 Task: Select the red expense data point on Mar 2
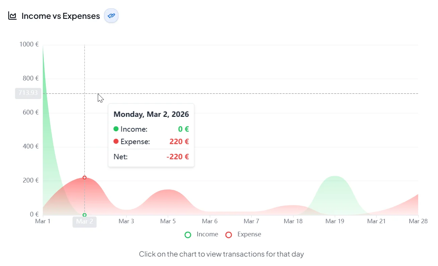(85, 177)
